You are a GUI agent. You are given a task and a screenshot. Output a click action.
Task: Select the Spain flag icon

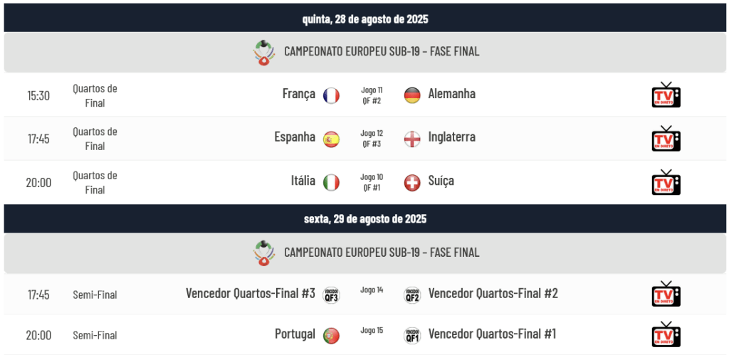[x=332, y=139]
